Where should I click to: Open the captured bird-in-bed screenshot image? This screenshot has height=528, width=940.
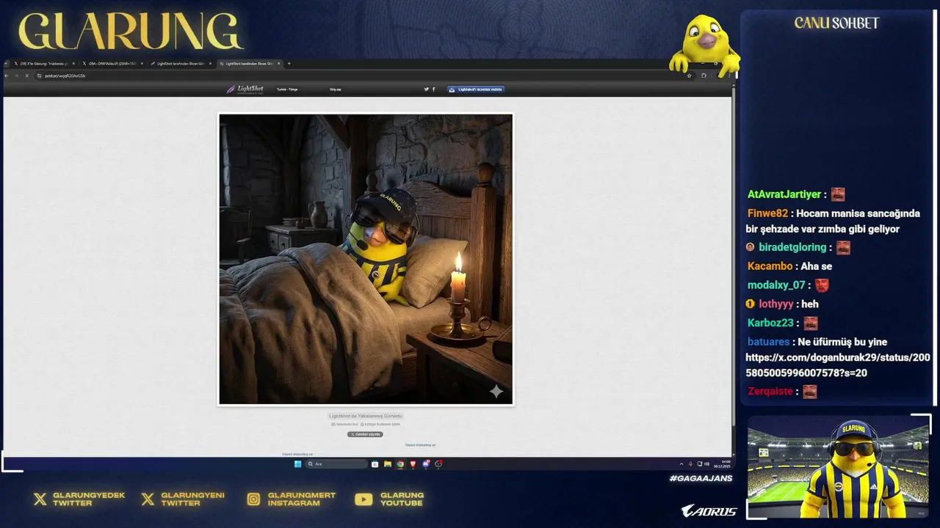point(366,259)
